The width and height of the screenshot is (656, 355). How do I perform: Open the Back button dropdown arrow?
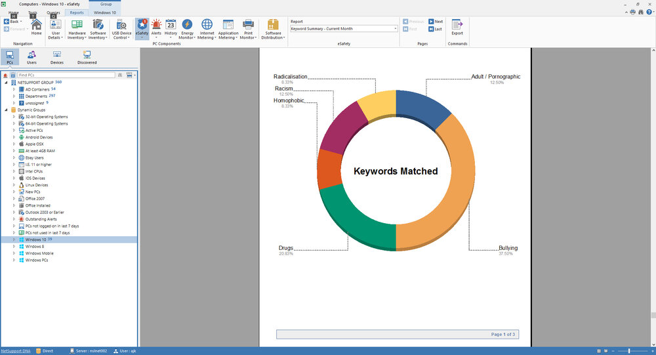click(21, 22)
